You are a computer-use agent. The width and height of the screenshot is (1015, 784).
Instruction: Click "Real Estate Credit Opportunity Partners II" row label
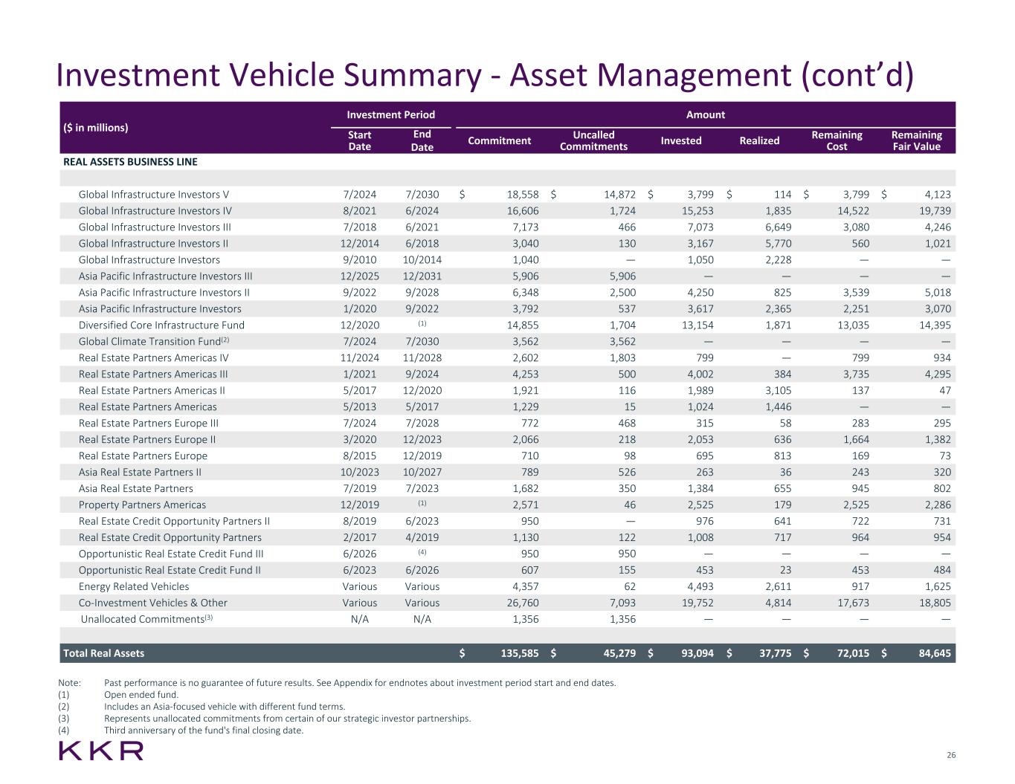tap(174, 522)
